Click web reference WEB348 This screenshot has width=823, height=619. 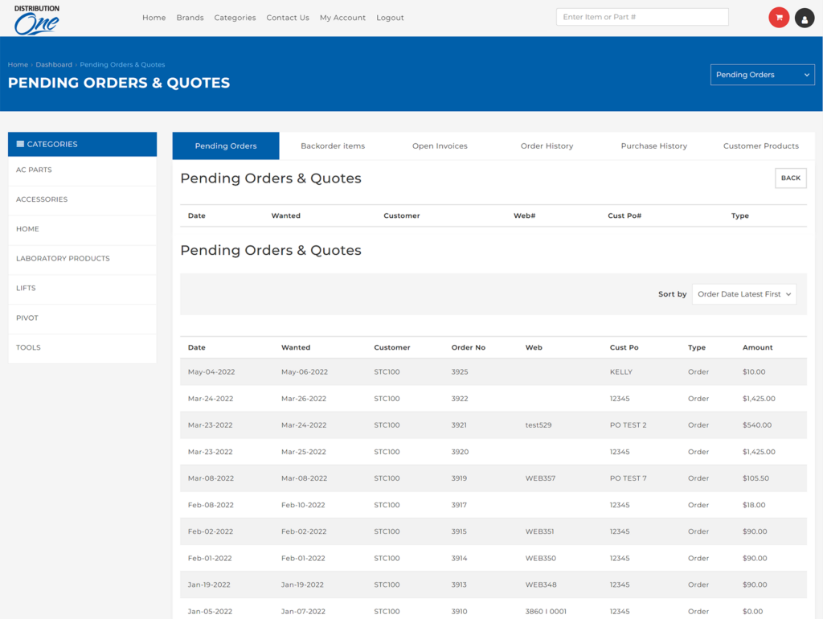tap(541, 584)
